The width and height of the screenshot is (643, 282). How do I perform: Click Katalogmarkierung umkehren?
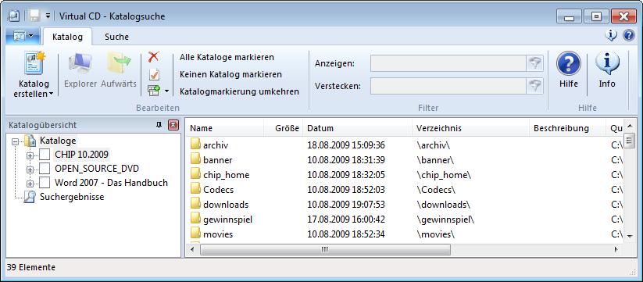pos(240,91)
